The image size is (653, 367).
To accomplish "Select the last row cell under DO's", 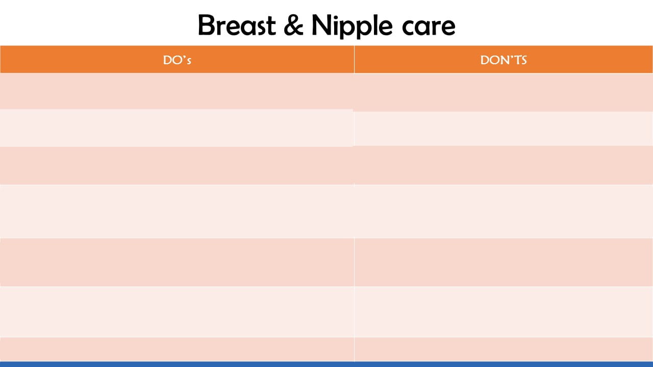I will pyautogui.click(x=177, y=350).
